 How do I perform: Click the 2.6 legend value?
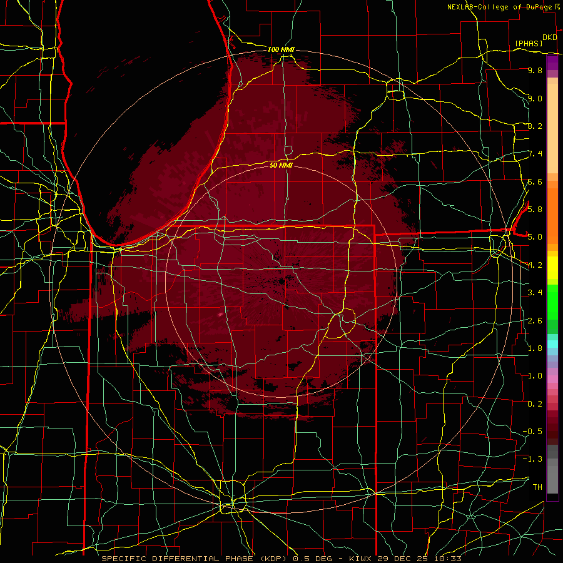click(535, 321)
